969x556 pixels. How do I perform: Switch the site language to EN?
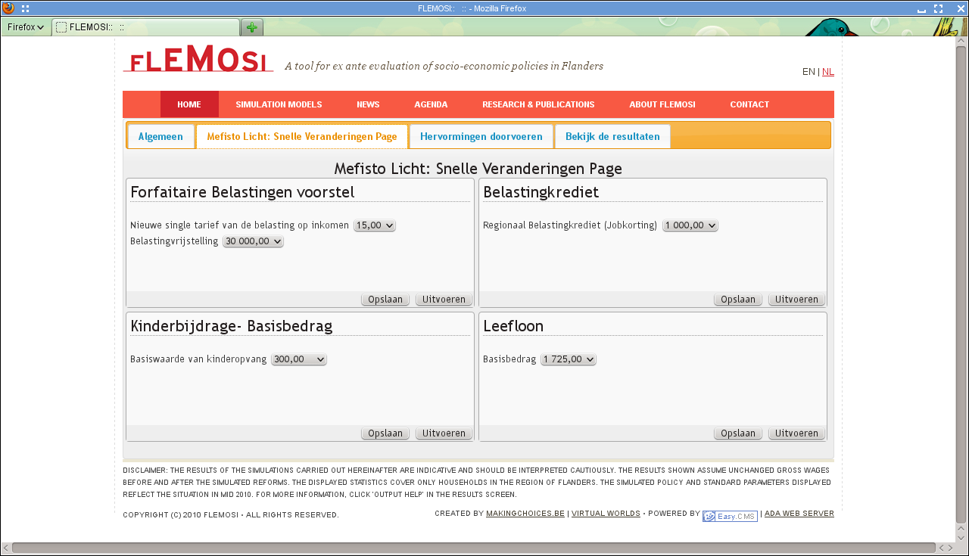[x=809, y=72]
